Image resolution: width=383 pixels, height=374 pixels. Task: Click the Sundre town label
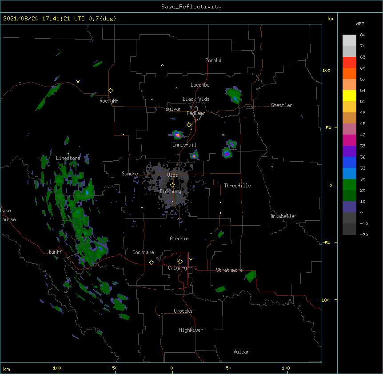tap(130, 174)
